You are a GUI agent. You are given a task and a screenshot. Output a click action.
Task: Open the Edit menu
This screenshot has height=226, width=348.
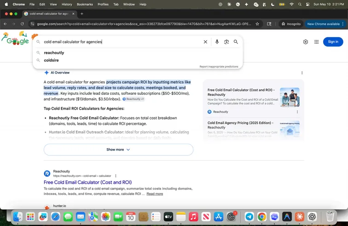point(42,4)
